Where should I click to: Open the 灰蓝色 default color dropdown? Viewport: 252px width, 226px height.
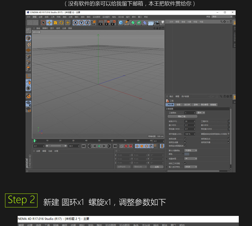pos(191,151)
